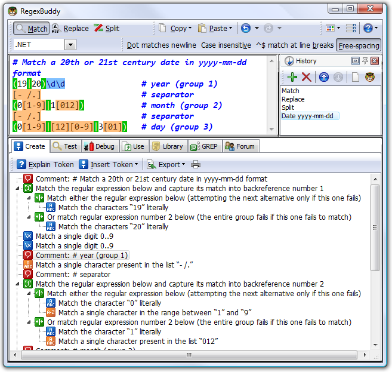392x372 pixels.
Task: Toggle Dot matches newline option
Action: 162,45
